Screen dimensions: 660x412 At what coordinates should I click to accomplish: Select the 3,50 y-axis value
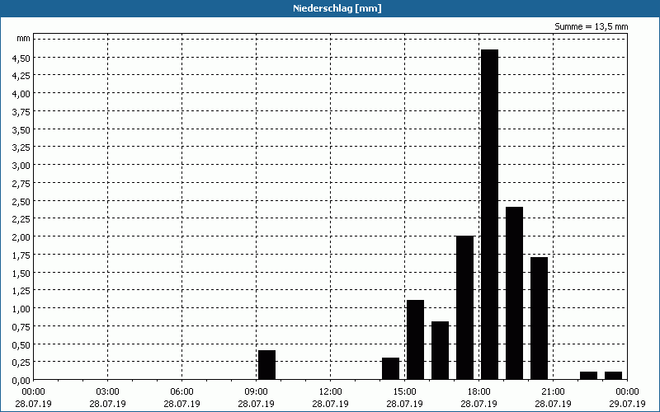click(21, 130)
